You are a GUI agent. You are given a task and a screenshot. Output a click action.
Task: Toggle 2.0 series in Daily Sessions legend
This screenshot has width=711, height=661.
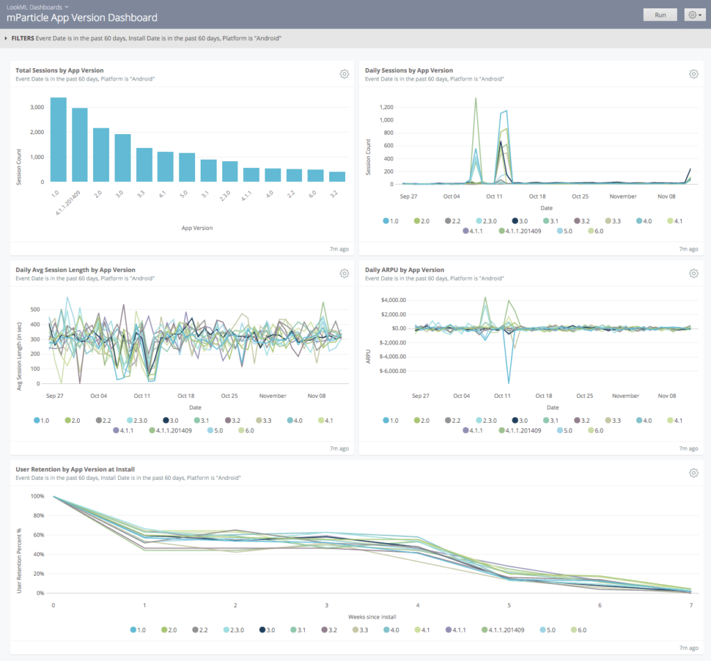421,221
